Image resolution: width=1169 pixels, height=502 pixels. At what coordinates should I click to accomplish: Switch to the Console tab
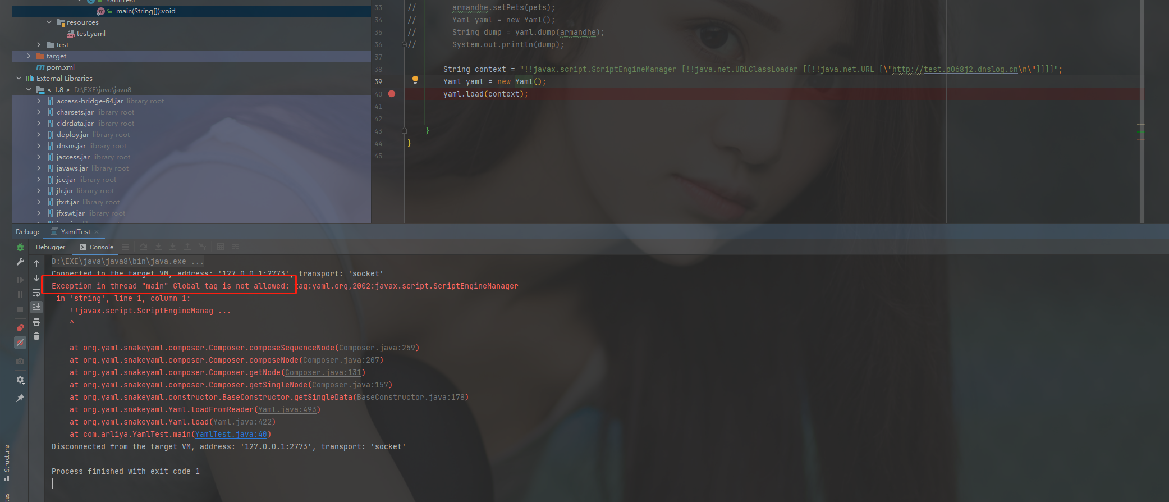(97, 247)
